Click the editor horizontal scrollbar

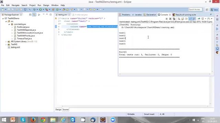(x=135, y=106)
